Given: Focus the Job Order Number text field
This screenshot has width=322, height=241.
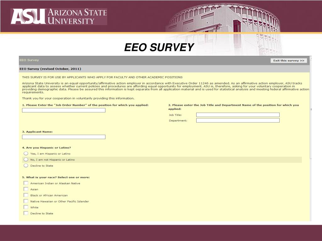Looking at the screenshot, I should coord(64,110).
